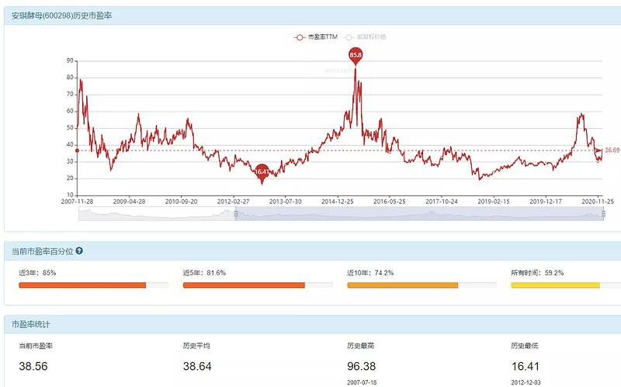Image resolution: width=621 pixels, height=387 pixels.
Task: Click the x-axis label 2013-07-30
Action: (x=286, y=202)
